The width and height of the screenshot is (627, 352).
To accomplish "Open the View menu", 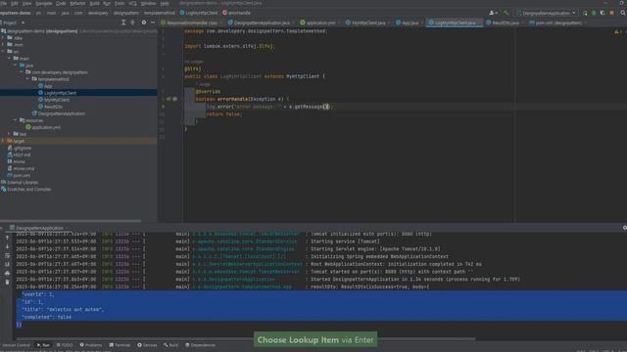I will coord(26,3).
